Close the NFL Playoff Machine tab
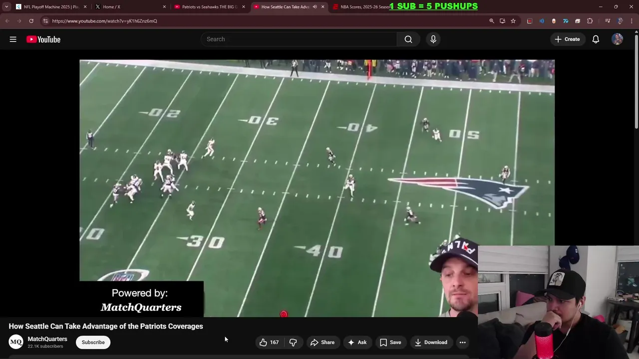The height and width of the screenshot is (359, 639). point(85,7)
